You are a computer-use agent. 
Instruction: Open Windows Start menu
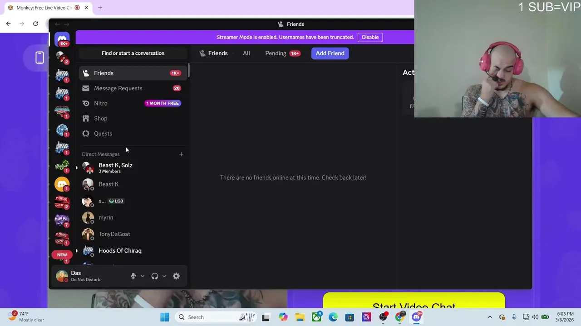click(x=164, y=317)
